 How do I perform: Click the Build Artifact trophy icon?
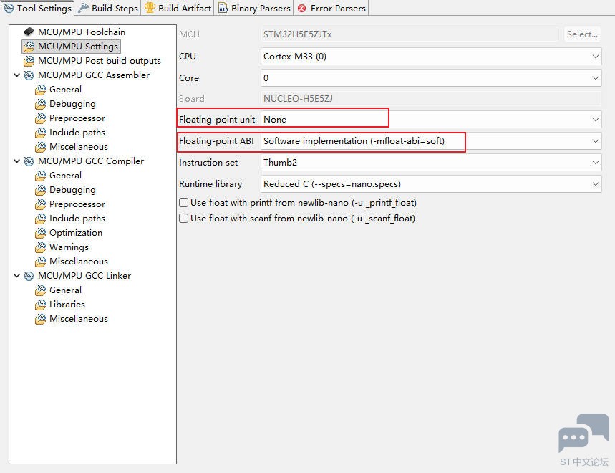[x=150, y=7]
